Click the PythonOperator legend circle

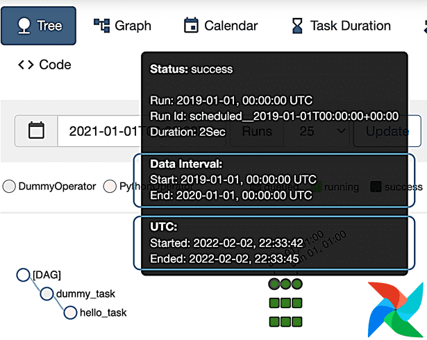(x=109, y=187)
